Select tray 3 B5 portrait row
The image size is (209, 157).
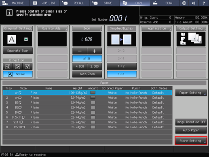(87, 102)
